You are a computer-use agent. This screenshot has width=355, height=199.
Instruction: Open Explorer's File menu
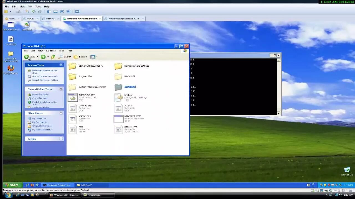pyautogui.click(x=26, y=51)
